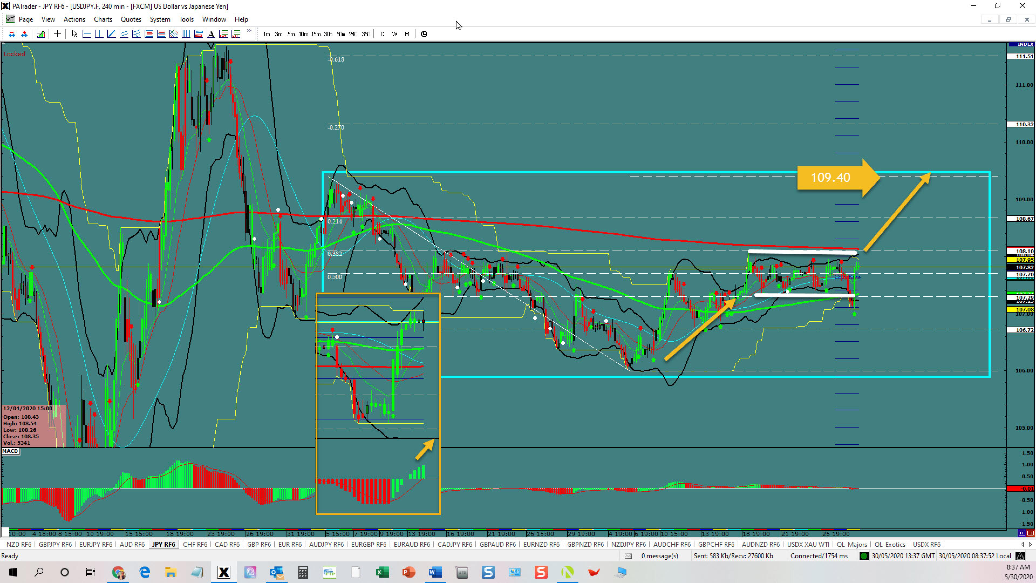Select the text annotation A tool
1036x583 pixels.
[211, 34]
